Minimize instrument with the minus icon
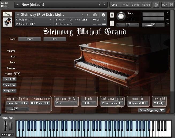This screenshot has height=138, width=175. tap(168, 16)
